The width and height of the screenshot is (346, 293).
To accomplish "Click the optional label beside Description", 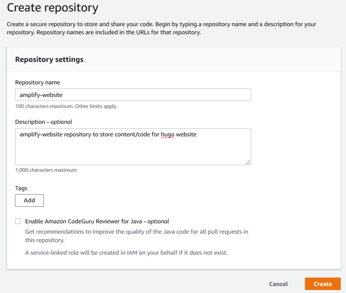I will (x=62, y=122).
